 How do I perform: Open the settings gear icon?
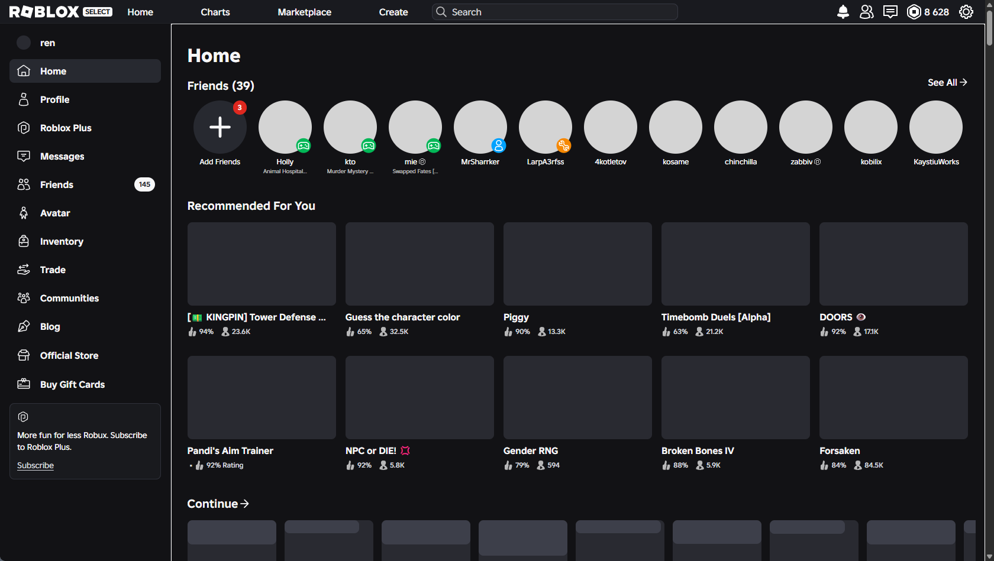tap(966, 12)
